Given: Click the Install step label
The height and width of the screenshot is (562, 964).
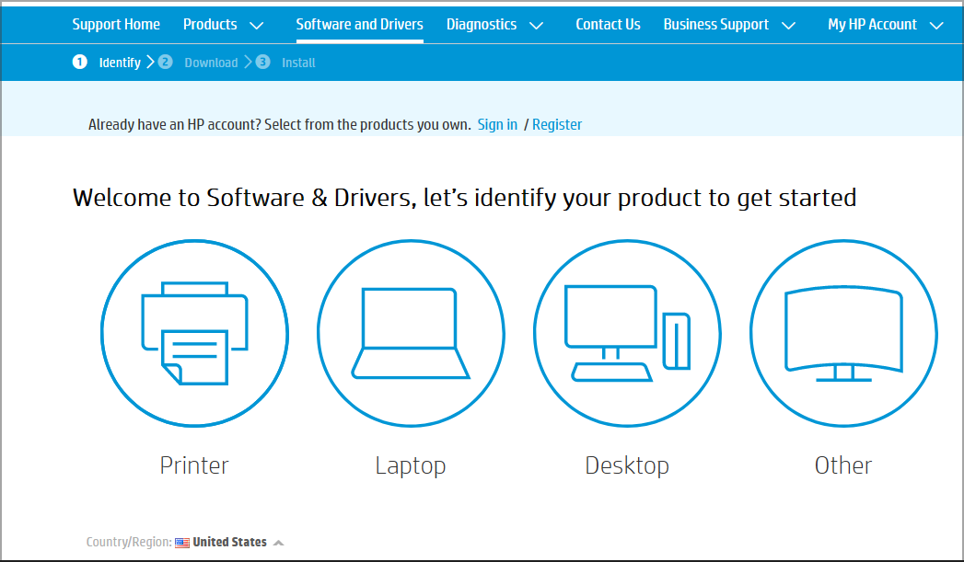Looking at the screenshot, I should (299, 63).
